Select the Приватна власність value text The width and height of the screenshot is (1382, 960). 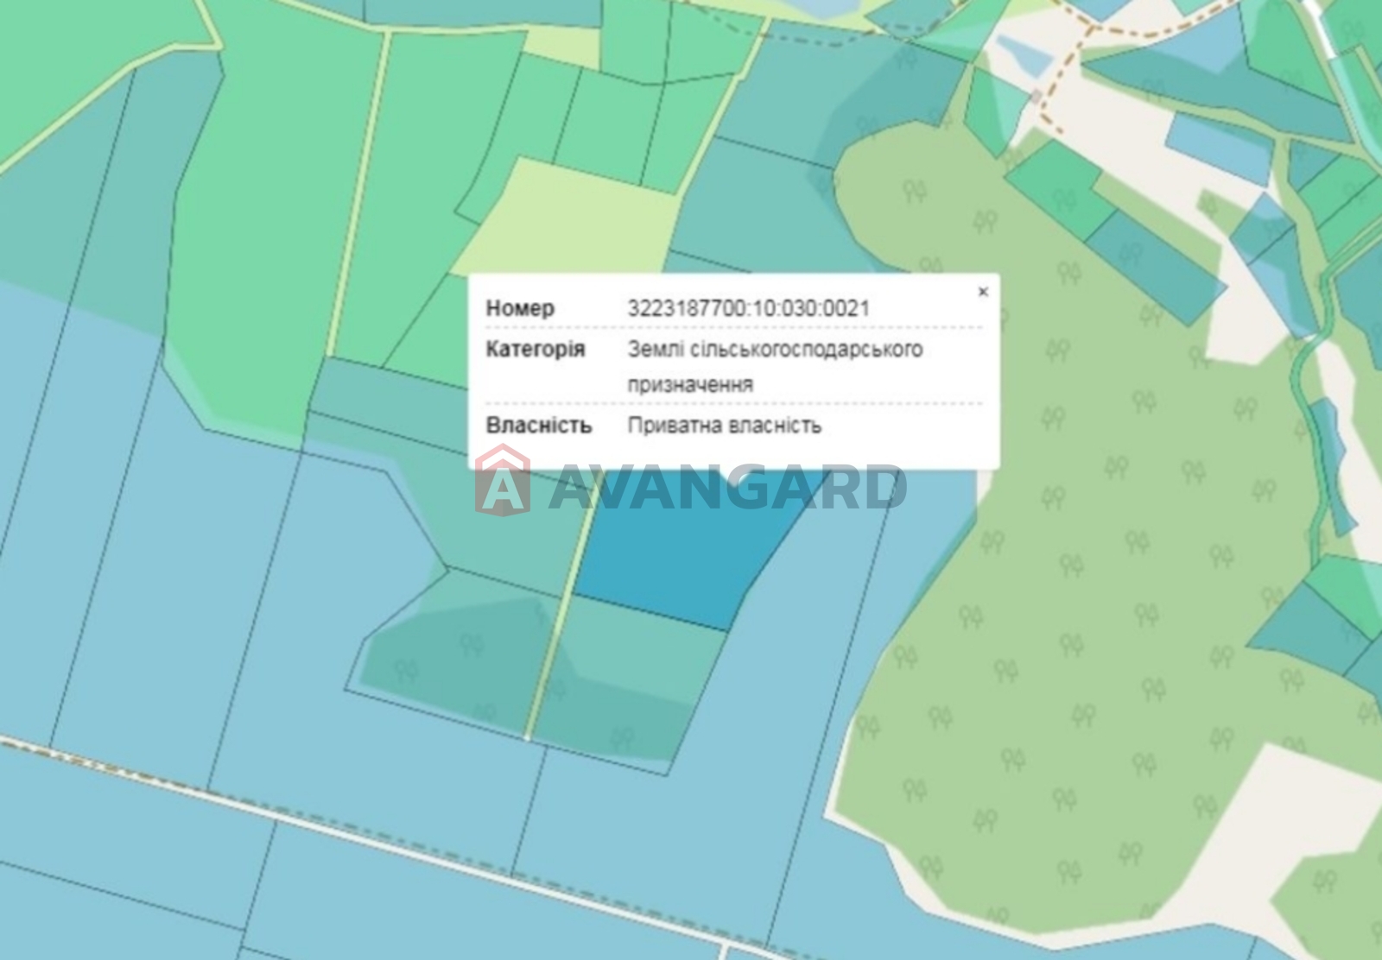[724, 426]
